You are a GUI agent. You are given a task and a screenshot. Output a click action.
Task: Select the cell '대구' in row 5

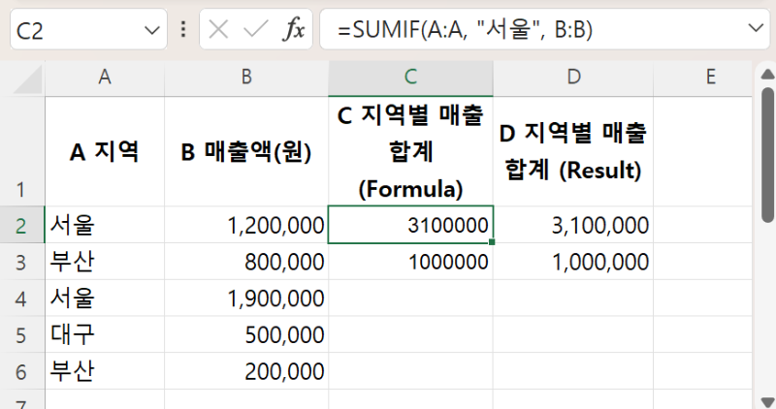tap(105, 334)
